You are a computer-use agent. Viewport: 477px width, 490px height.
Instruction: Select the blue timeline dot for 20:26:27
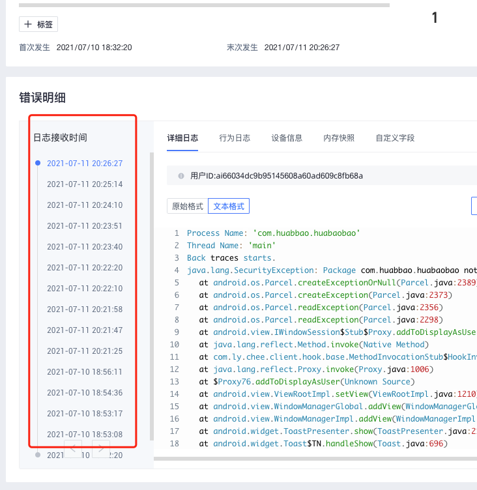point(38,163)
